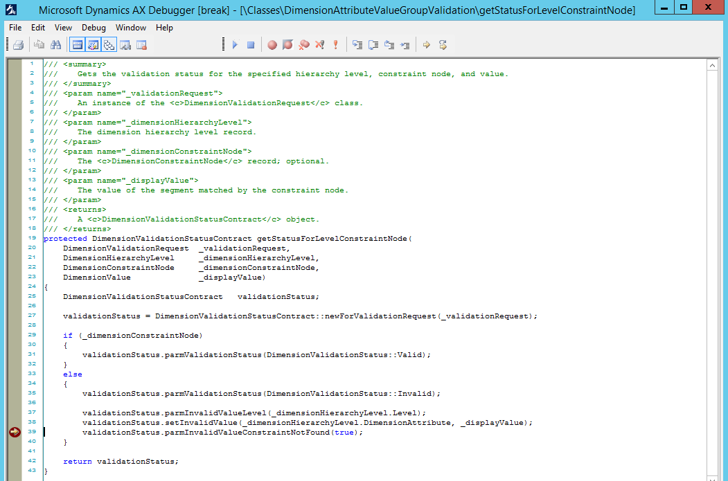Viewport: 728px width, 481px height.
Task: Open the Window menu
Action: click(x=131, y=28)
